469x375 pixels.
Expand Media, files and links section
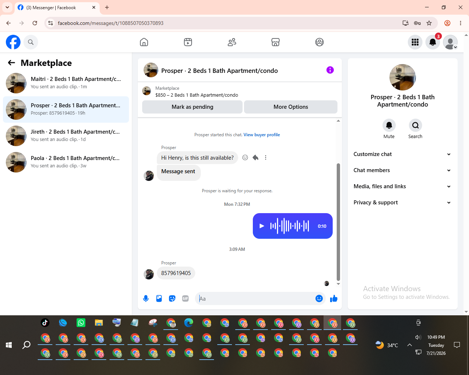(402, 186)
